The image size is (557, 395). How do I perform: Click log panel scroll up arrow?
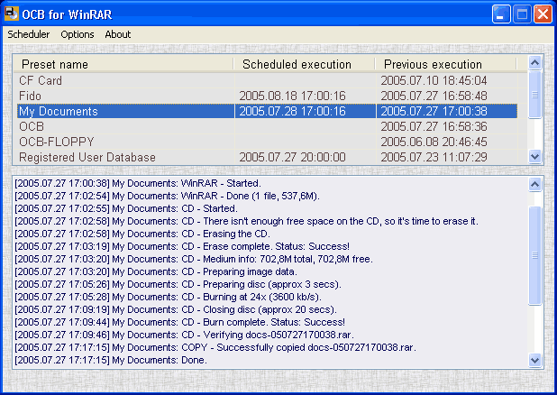[x=534, y=184]
